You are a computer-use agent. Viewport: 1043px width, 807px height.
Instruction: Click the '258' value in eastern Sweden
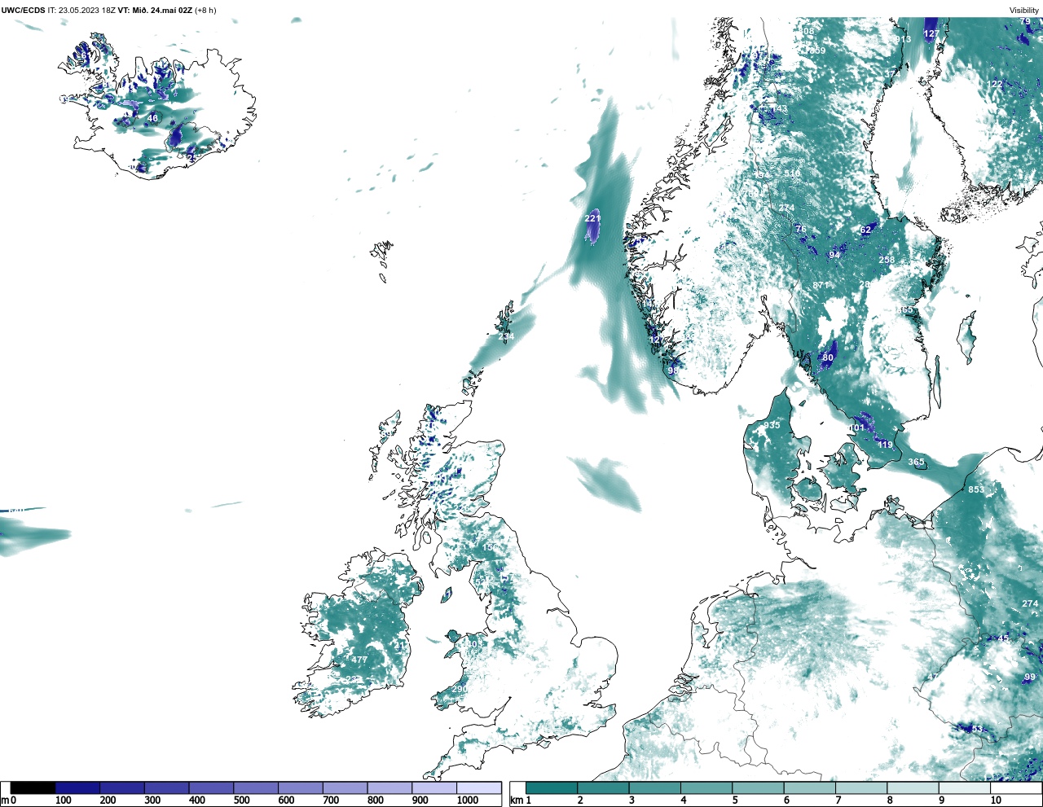[x=887, y=260]
